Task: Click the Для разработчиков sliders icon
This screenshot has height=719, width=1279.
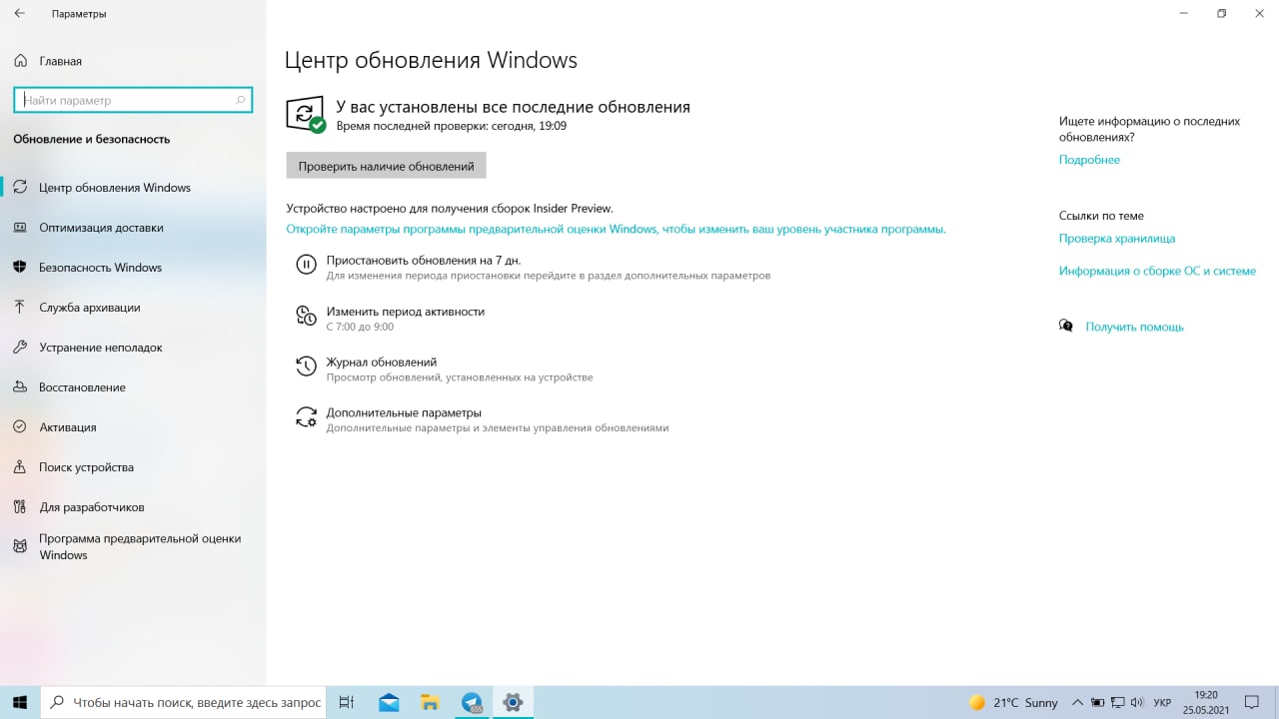Action: click(x=20, y=506)
